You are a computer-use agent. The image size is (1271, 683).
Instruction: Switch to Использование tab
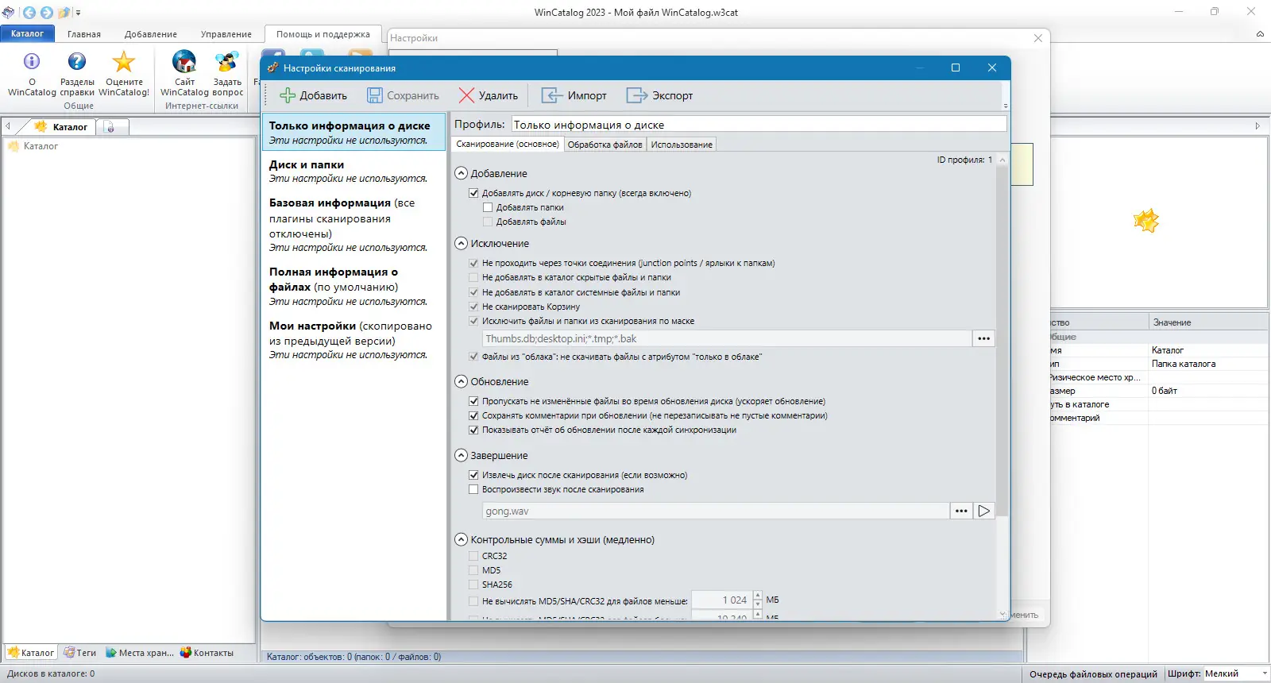[682, 145]
